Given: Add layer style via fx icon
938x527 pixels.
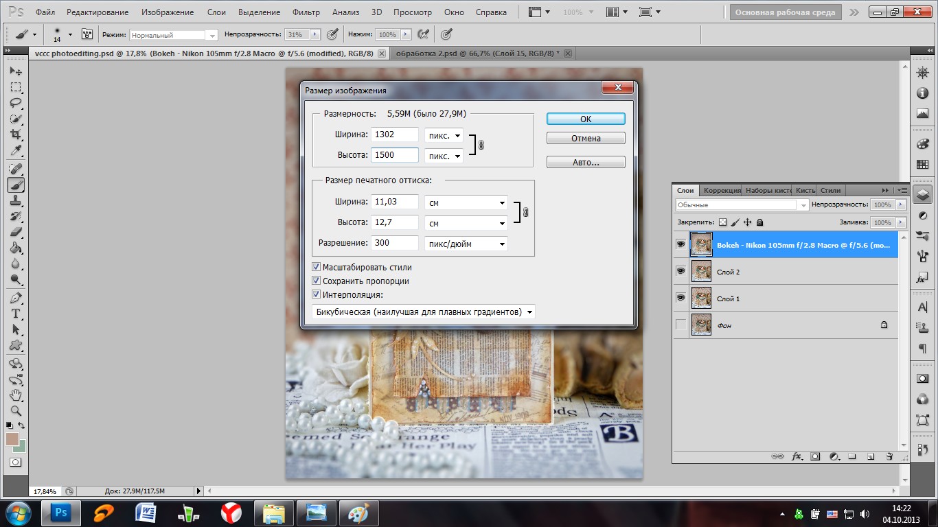Looking at the screenshot, I should click(x=797, y=456).
